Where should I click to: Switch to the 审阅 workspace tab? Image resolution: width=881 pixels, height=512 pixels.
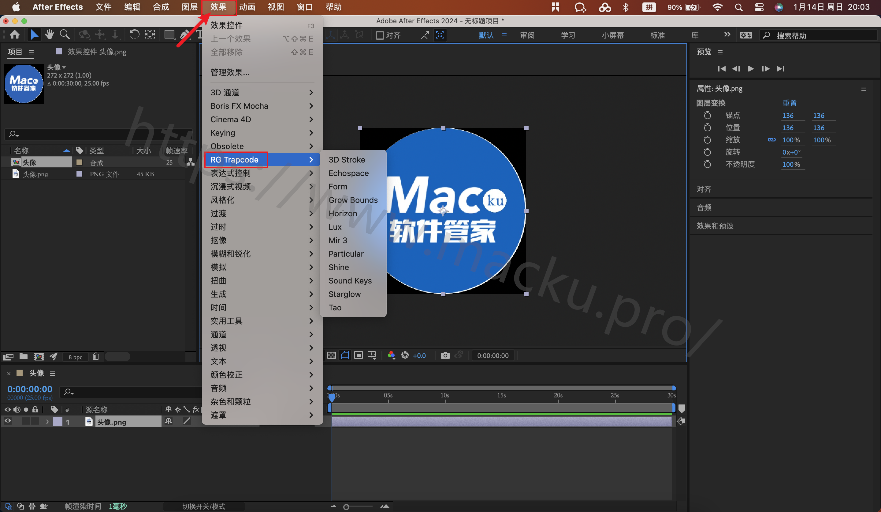527,35
